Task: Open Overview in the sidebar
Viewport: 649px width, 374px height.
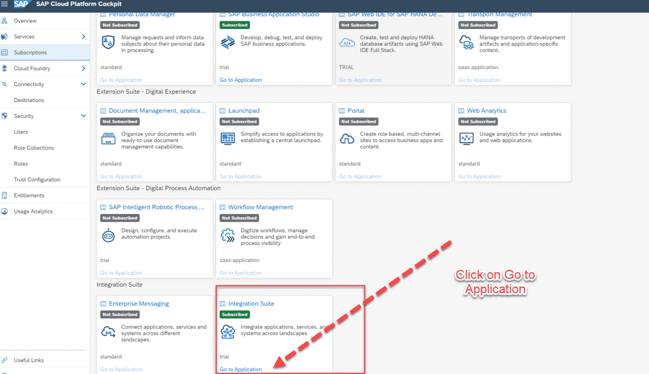Action: 25,21
